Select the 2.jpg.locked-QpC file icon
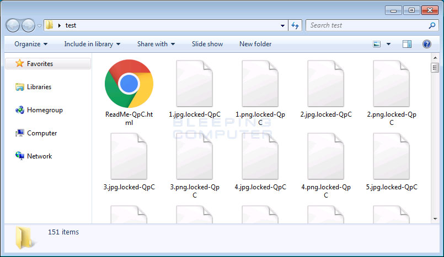 click(326, 84)
